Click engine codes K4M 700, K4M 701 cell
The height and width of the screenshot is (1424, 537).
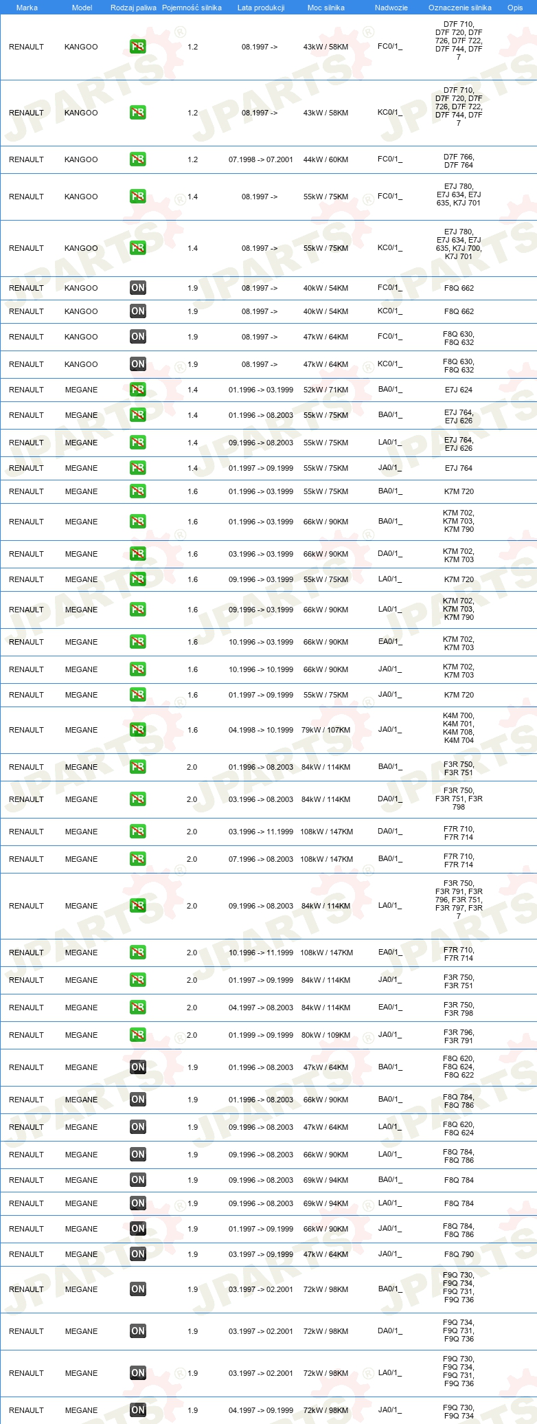coord(459,728)
